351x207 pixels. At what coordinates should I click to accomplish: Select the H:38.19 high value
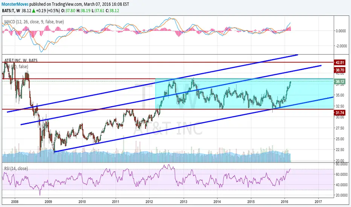click(84, 11)
